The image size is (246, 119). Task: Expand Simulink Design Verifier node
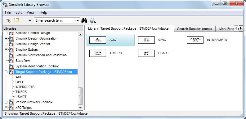click(x=6, y=44)
